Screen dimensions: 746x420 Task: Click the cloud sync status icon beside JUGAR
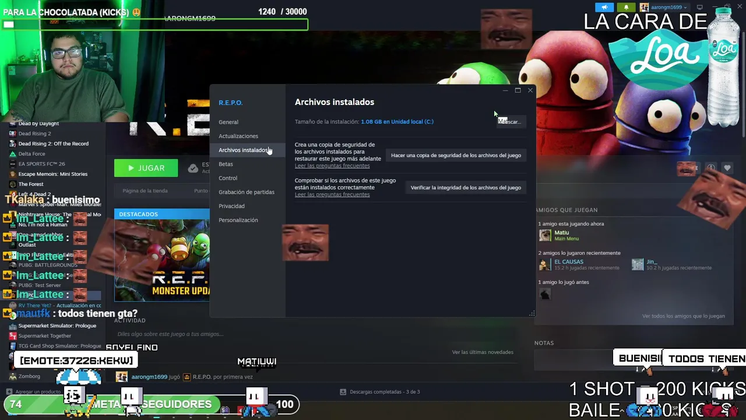pyautogui.click(x=193, y=168)
